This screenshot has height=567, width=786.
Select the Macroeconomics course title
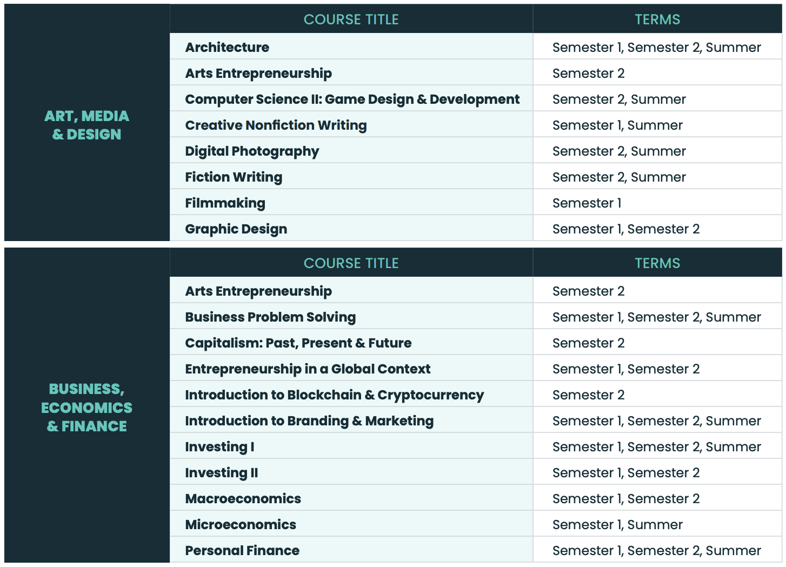(243, 499)
